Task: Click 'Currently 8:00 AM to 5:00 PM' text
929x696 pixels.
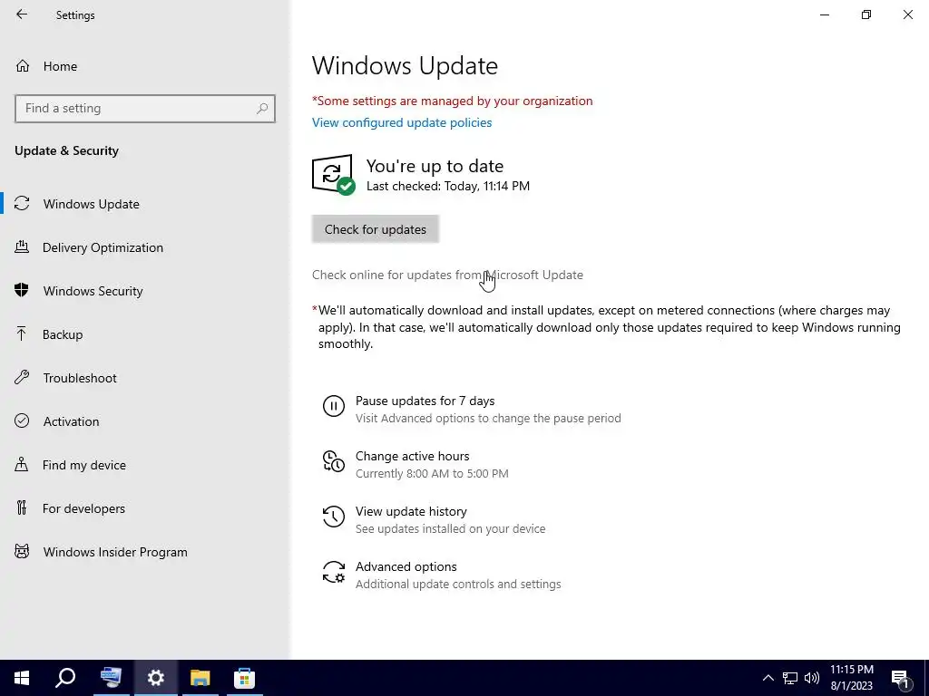Action: pyautogui.click(x=432, y=473)
